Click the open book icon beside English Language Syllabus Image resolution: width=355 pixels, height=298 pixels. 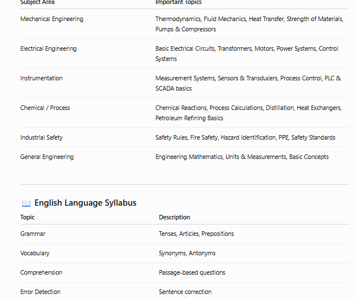pyautogui.click(x=26, y=203)
